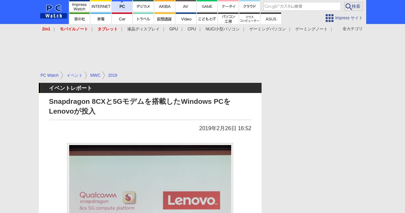
Task: Go to MWC breadcrumb link
Action: (95, 75)
